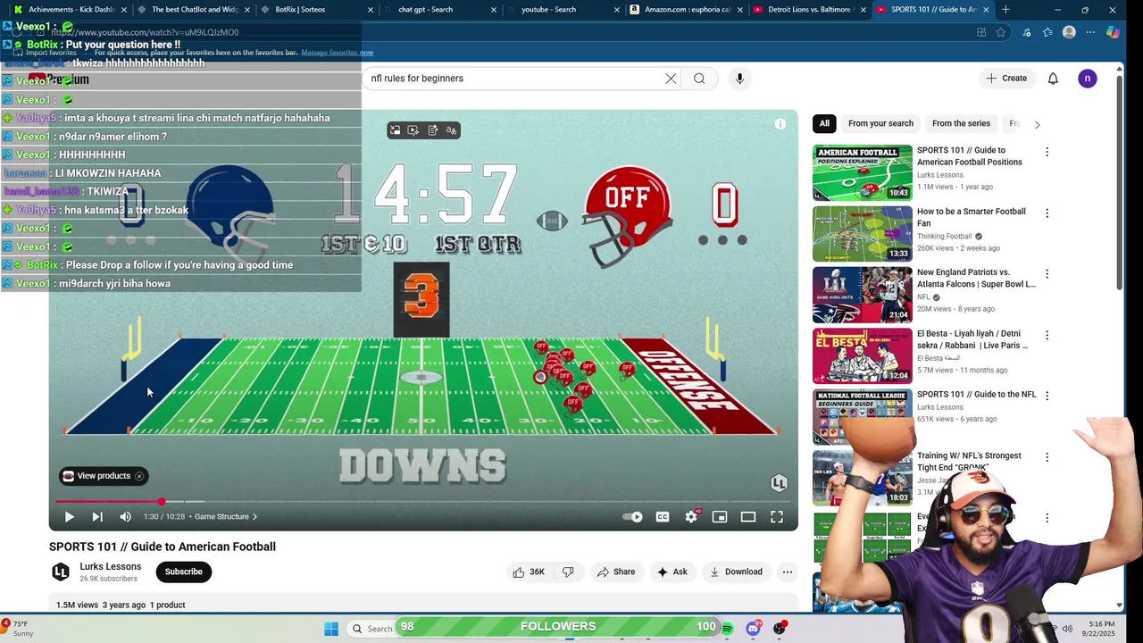
Task: Open more actions beside Download
Action: point(788,572)
